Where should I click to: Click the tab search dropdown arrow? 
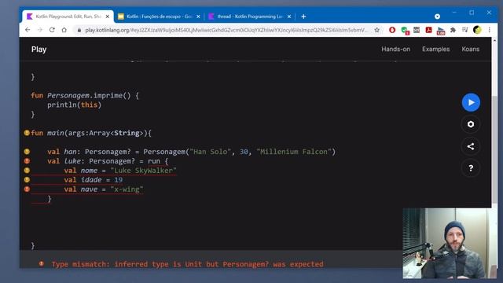[x=437, y=17]
